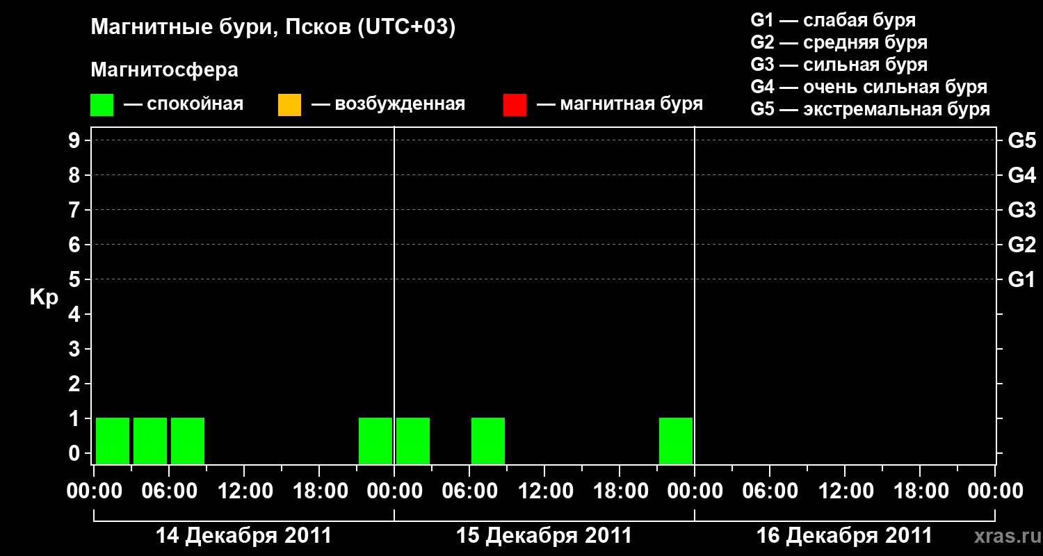Click the 21:00–00:00 green bar ending 14 December
The image size is (1043, 556).
pos(375,441)
